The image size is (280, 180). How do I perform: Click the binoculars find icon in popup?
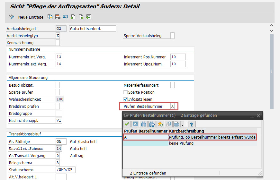[x=144, y=124]
